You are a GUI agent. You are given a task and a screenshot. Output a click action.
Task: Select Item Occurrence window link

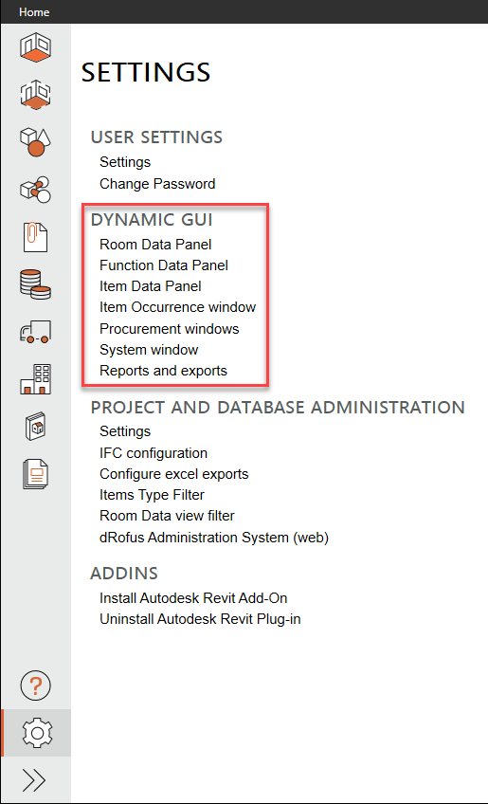pos(177,307)
